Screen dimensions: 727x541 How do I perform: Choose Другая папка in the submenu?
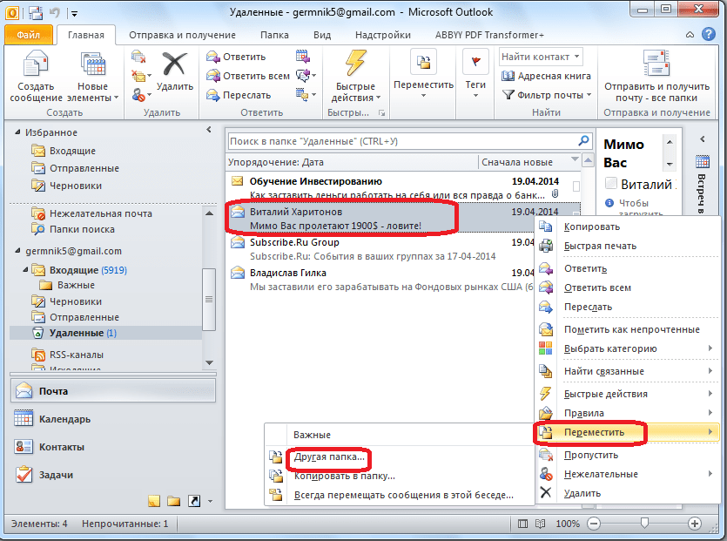pyautogui.click(x=329, y=456)
